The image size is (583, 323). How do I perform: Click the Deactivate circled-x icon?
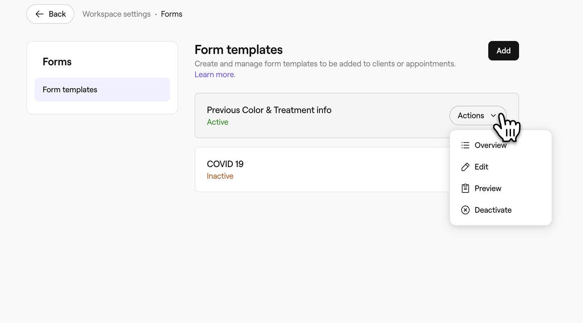(465, 210)
